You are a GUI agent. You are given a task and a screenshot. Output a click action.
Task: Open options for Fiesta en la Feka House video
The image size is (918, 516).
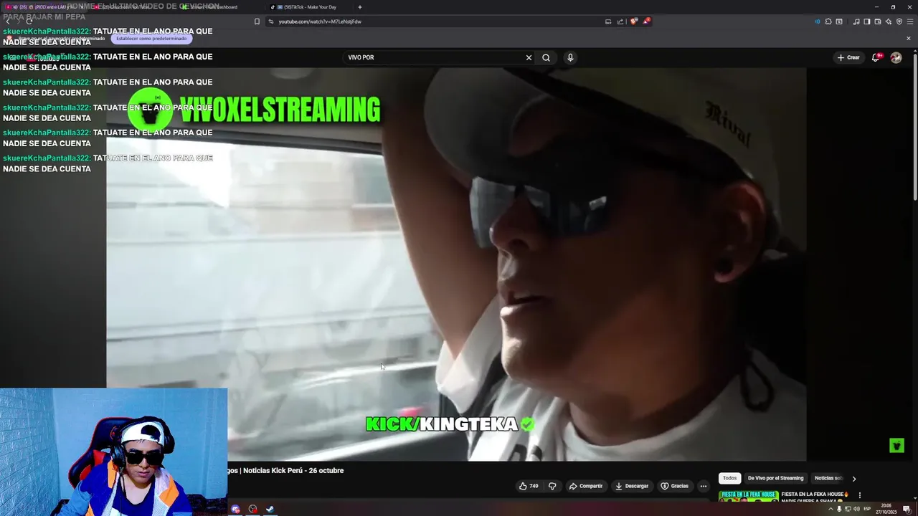tap(859, 495)
